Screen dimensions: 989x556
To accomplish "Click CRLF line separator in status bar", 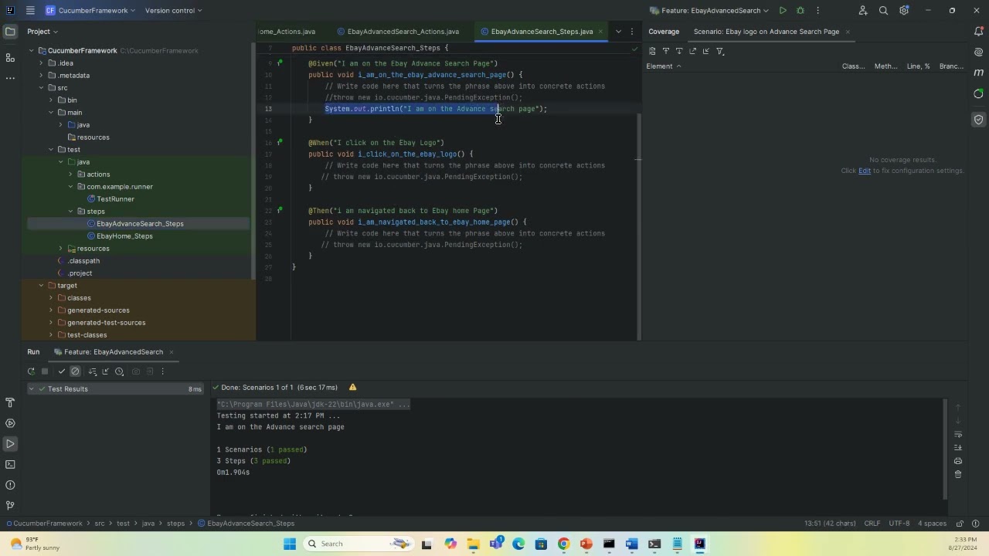I will pos(872,524).
